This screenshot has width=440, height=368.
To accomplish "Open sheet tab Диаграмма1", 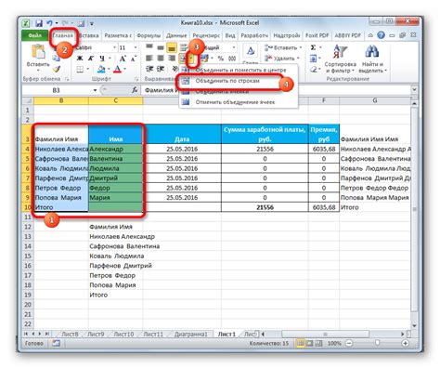I will pos(190,334).
